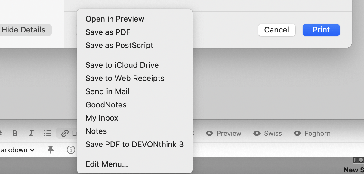Toggle italic text formatting

[31, 133]
